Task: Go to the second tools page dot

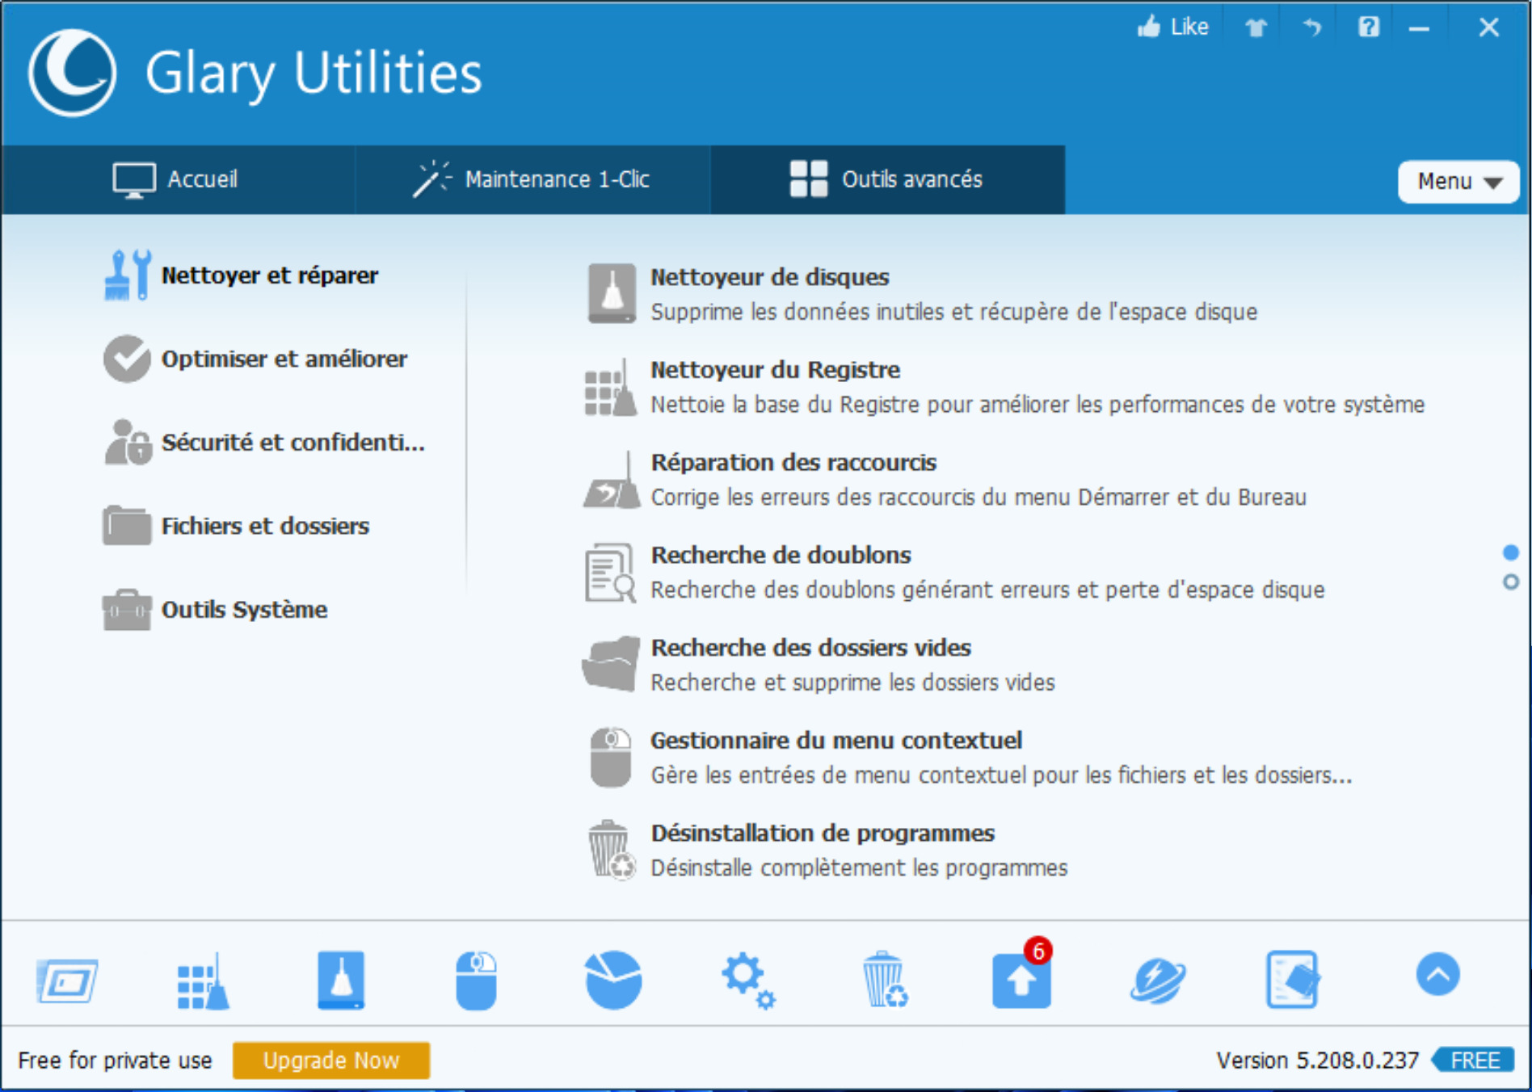Action: click(1510, 582)
